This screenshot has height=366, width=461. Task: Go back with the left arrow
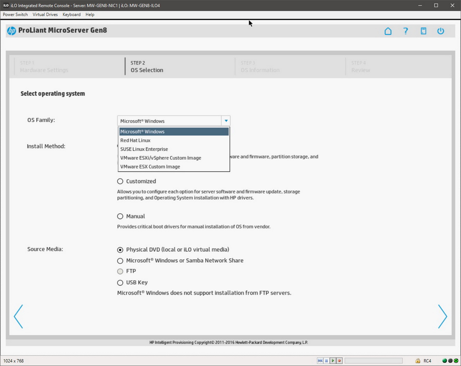[x=18, y=316]
